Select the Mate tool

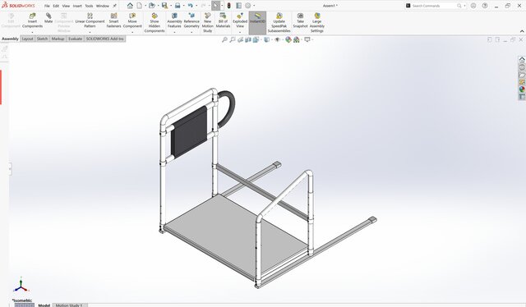[48, 18]
